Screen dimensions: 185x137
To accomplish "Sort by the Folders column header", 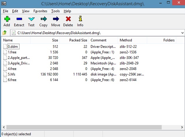I will tap(162, 40).
